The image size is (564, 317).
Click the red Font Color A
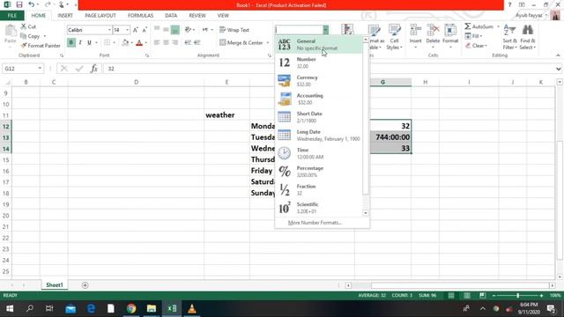click(x=139, y=42)
